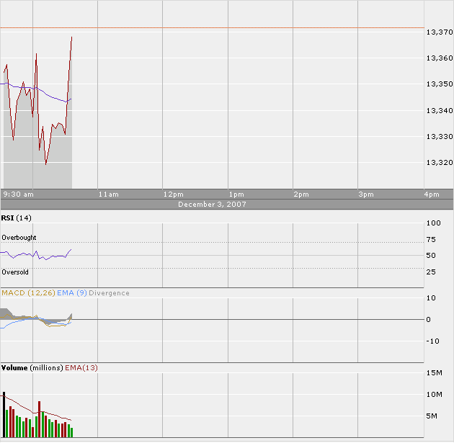The image size is (454, 443).
Task: Click the RSI 50 axis value
Action: tap(431, 256)
